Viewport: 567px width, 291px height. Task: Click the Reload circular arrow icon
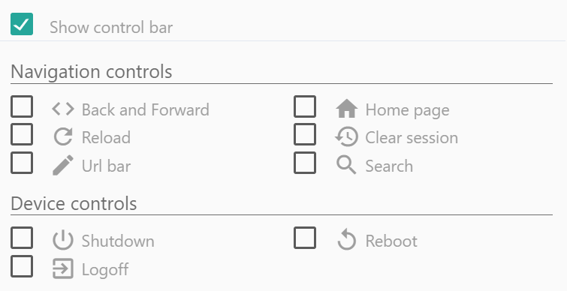tap(63, 137)
